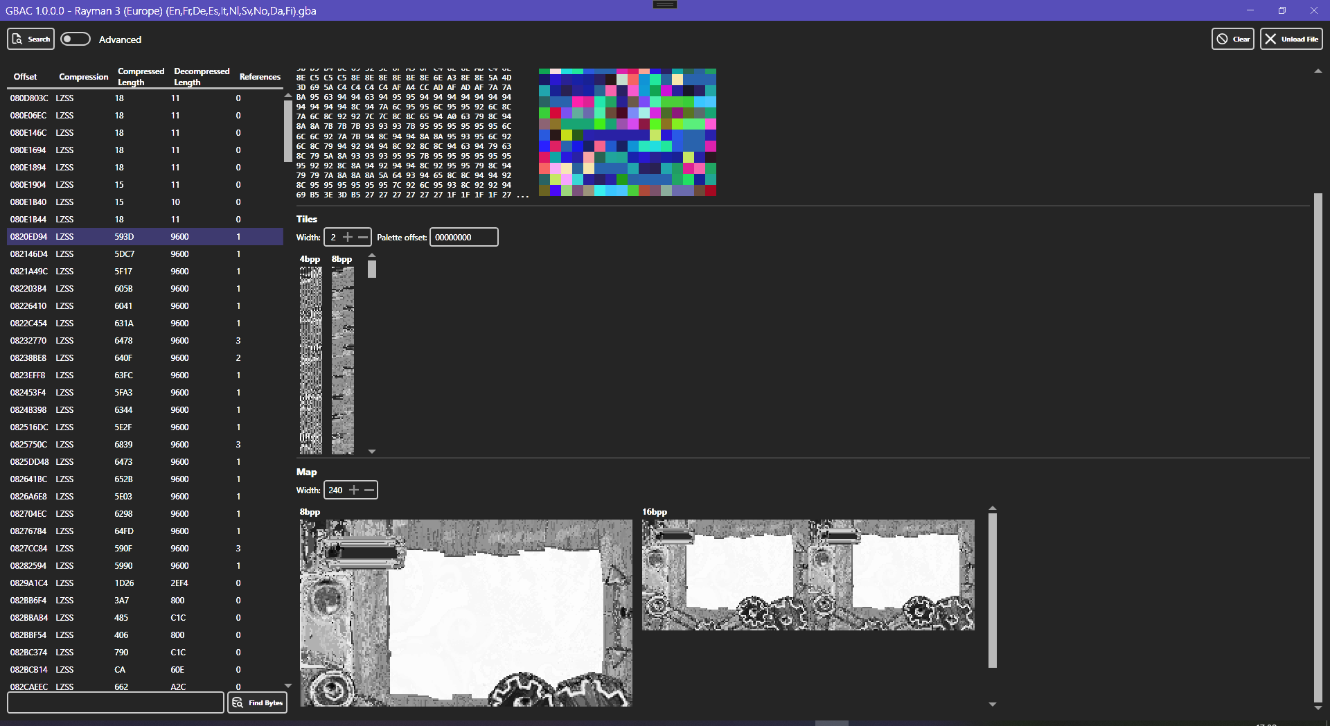Click tiles preview scroll up arrow
This screenshot has width=1330, height=726.
pos(372,256)
